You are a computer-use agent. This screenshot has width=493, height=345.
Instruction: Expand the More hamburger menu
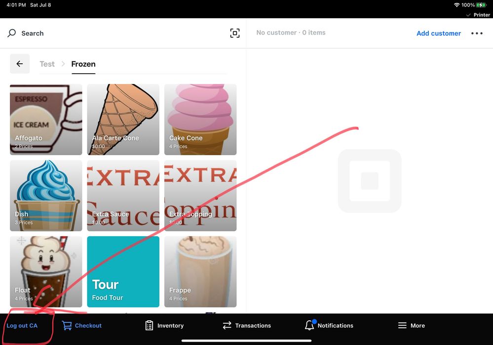(402, 325)
